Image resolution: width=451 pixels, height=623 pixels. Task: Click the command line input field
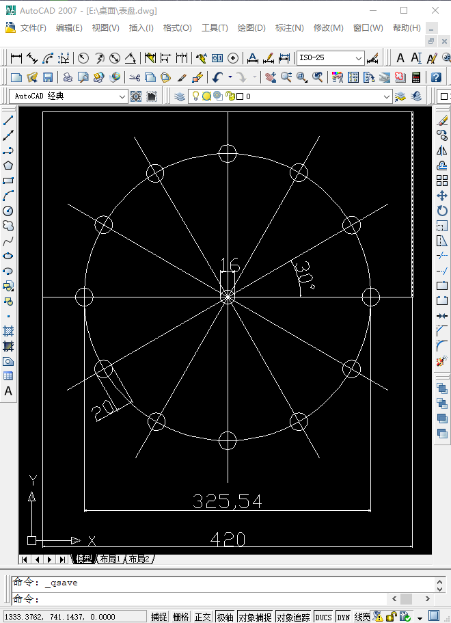pyautogui.click(x=198, y=598)
